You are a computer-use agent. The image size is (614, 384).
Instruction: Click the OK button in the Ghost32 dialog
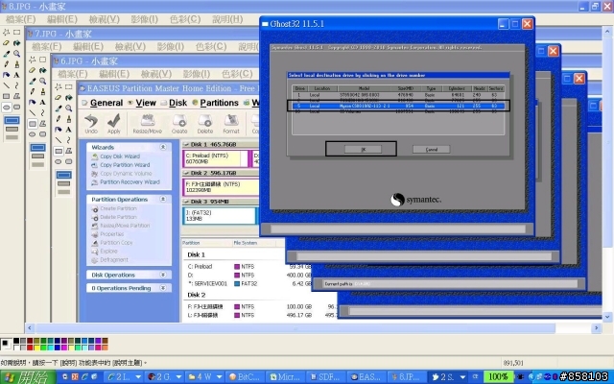(363, 150)
